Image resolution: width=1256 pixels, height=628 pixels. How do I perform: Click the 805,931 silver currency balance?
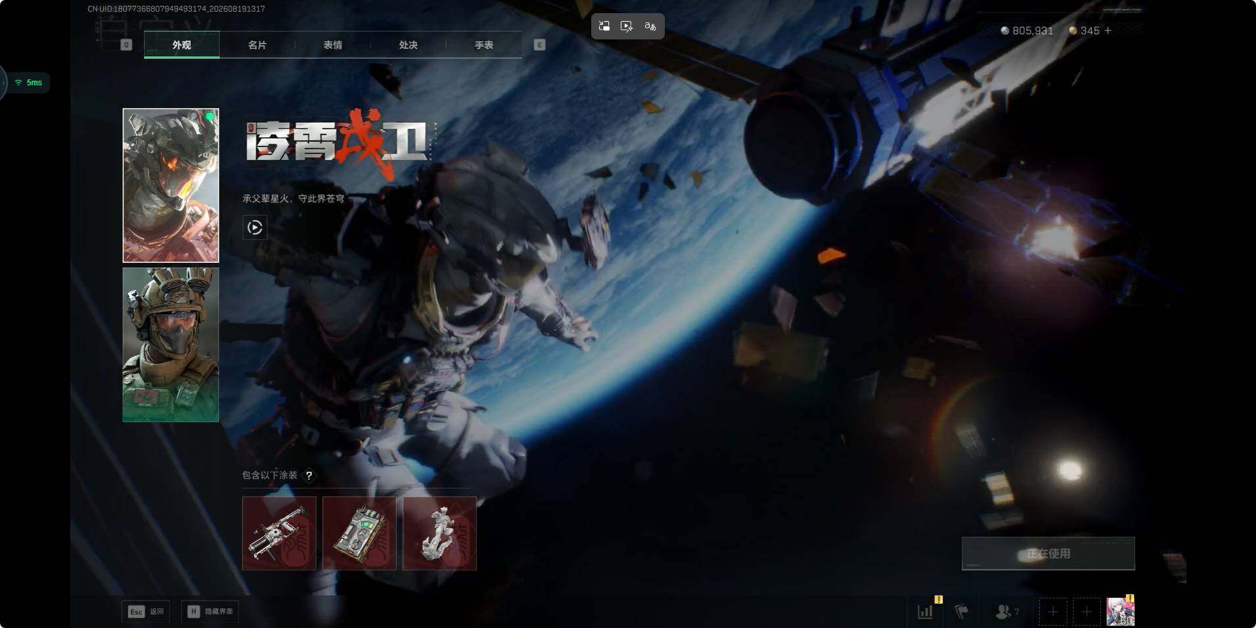1027,31
